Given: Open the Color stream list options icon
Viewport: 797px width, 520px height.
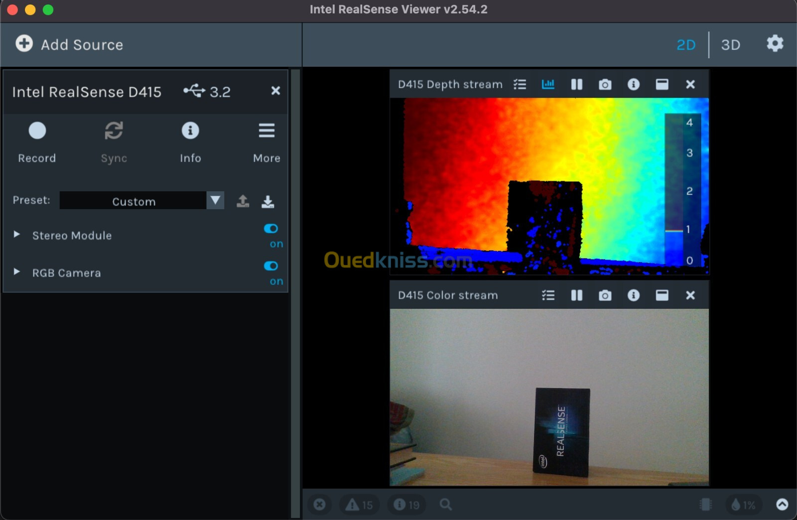Looking at the screenshot, I should [x=548, y=295].
